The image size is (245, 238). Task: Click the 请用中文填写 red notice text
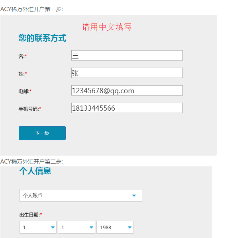(x=106, y=27)
